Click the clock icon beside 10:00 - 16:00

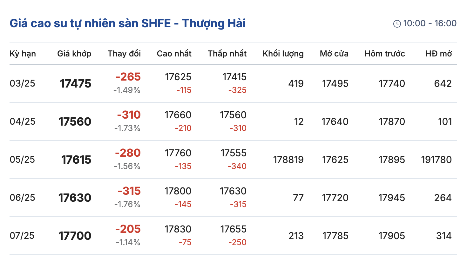tap(397, 24)
